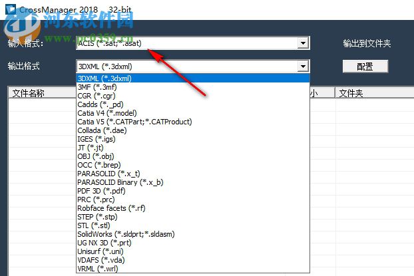This screenshot has width=414, height=276.
Task: Choose PARASOLID Binary (*.x_b) format
Action: click(193, 182)
